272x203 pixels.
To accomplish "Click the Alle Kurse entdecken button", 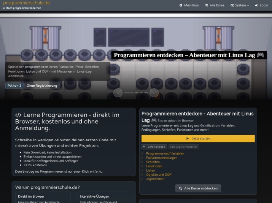I will point(198,188).
